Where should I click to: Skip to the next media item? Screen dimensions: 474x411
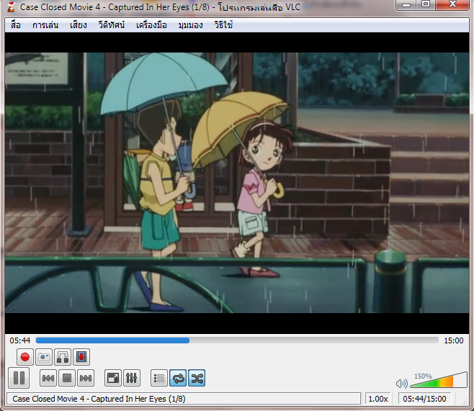(x=86, y=378)
